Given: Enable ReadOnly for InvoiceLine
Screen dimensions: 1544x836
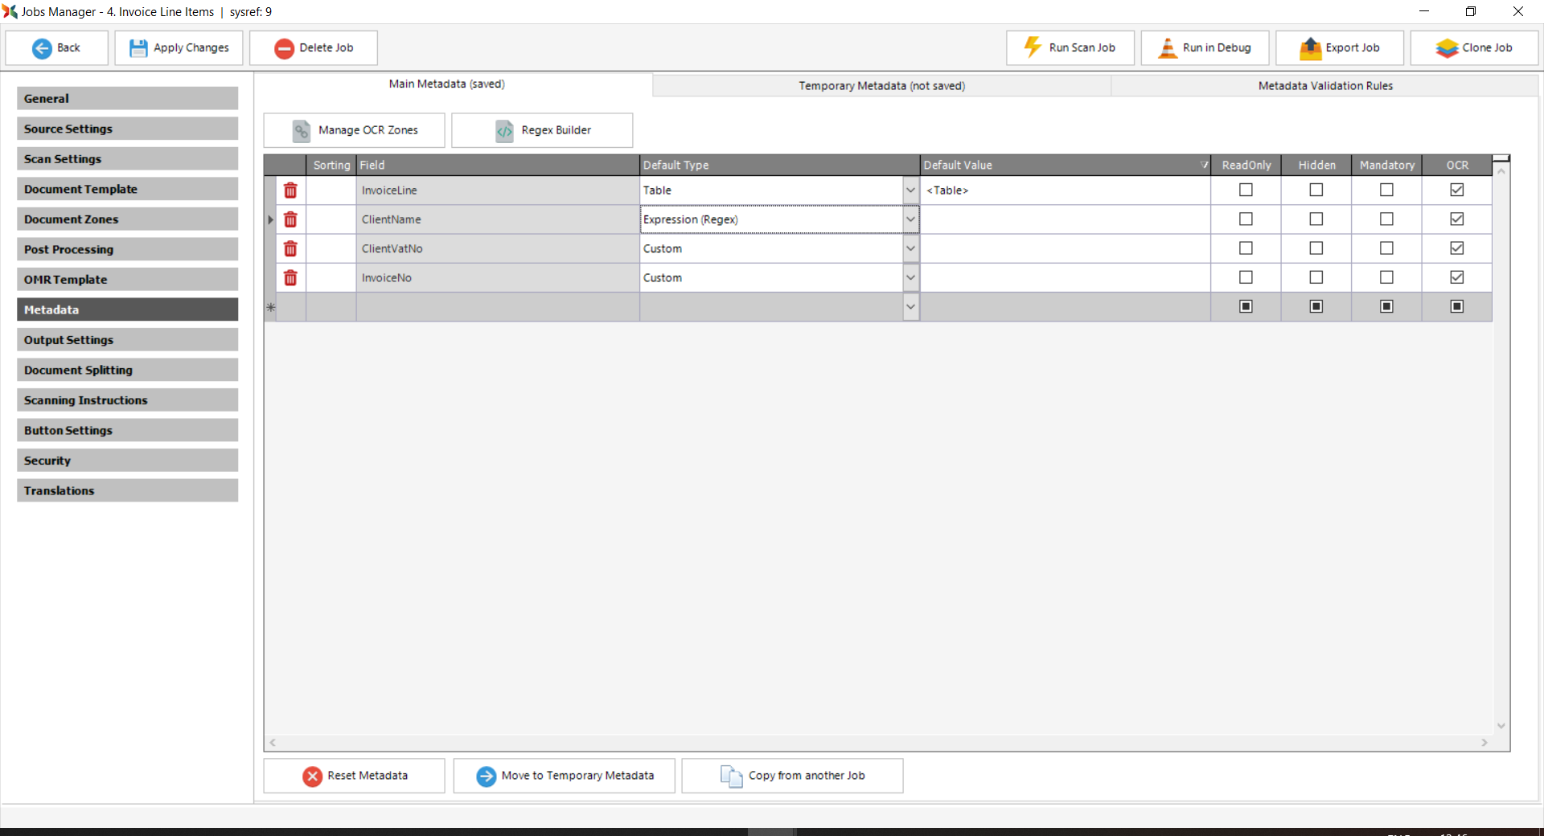Looking at the screenshot, I should click(1246, 191).
